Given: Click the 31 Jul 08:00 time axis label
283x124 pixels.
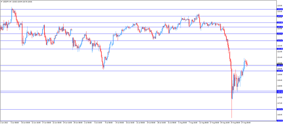Looking at the screenshot, I should (x=172, y=123).
